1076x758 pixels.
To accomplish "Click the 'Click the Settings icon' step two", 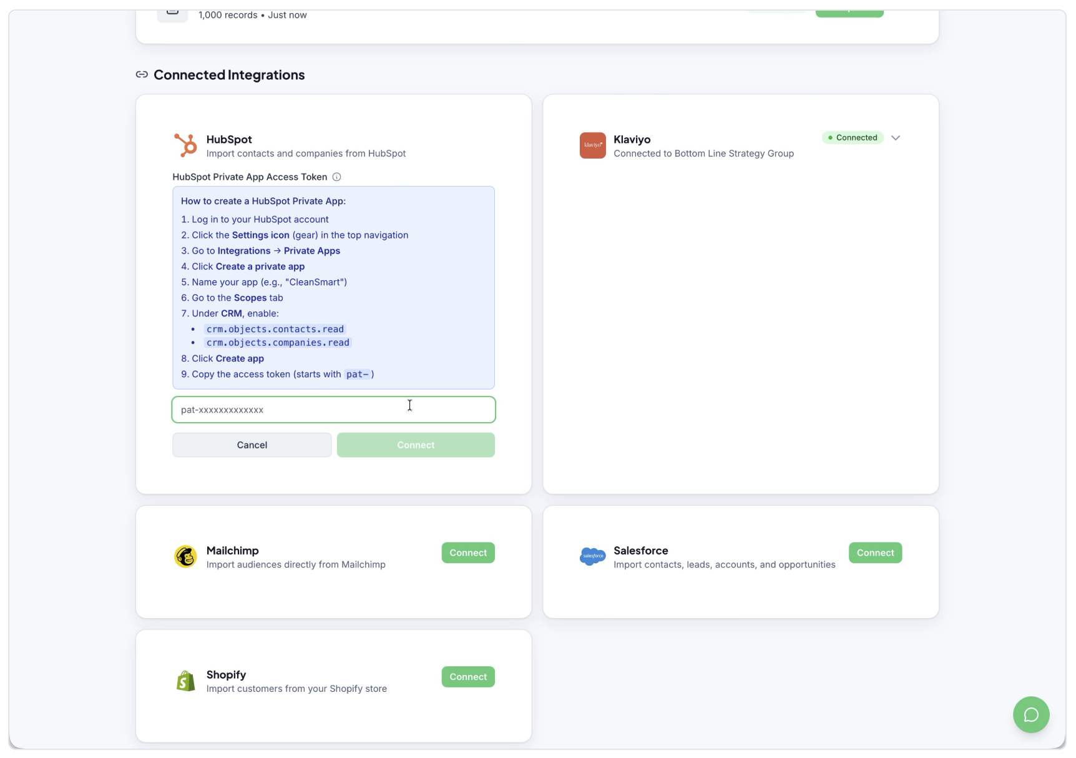I will 295,235.
